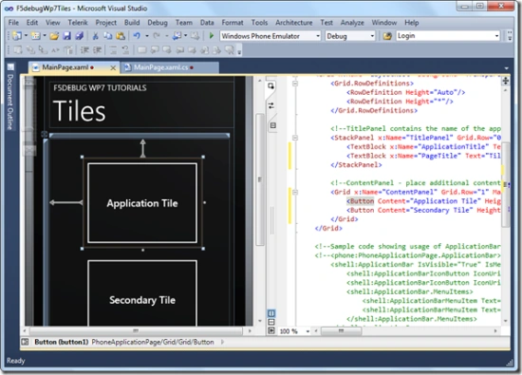
Task: Click the Navigate Backward icon
Action: pyautogui.click(x=177, y=36)
